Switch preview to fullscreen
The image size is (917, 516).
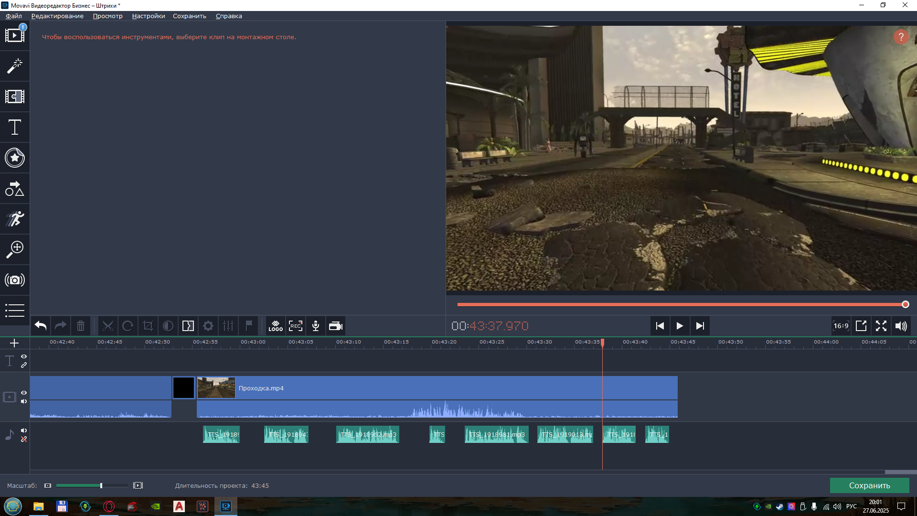[881, 326]
